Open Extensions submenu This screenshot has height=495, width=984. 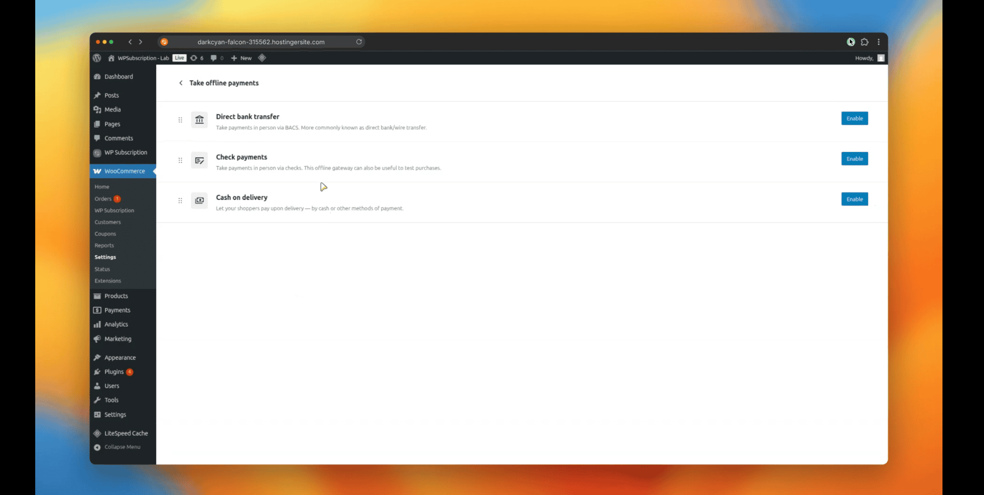click(x=108, y=281)
